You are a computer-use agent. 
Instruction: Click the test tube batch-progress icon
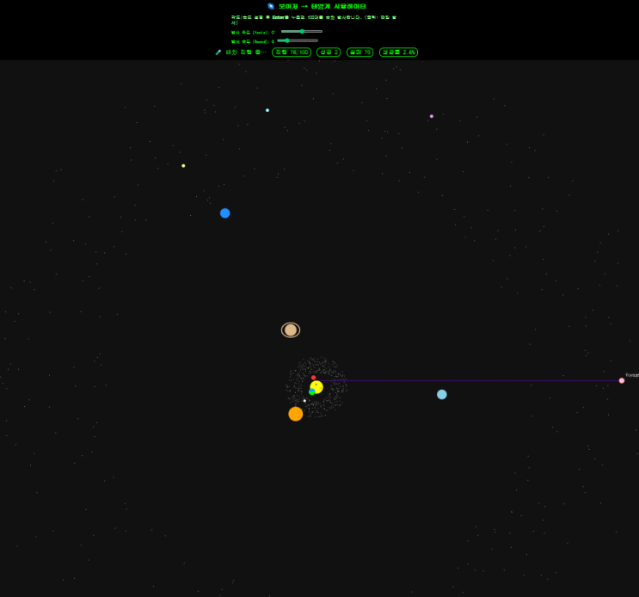coord(218,52)
